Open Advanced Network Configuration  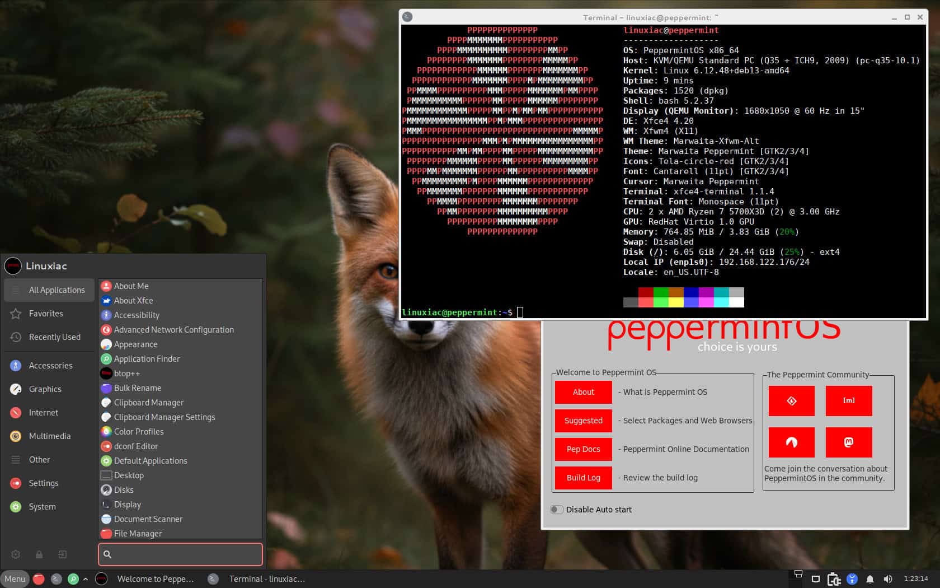point(173,329)
